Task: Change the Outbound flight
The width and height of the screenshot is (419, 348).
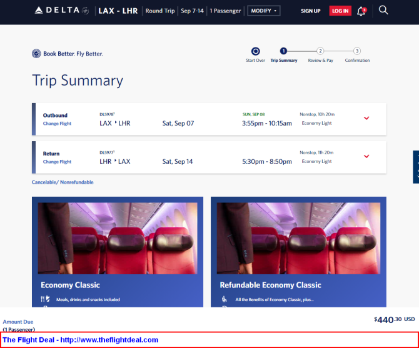Action: pos(57,124)
